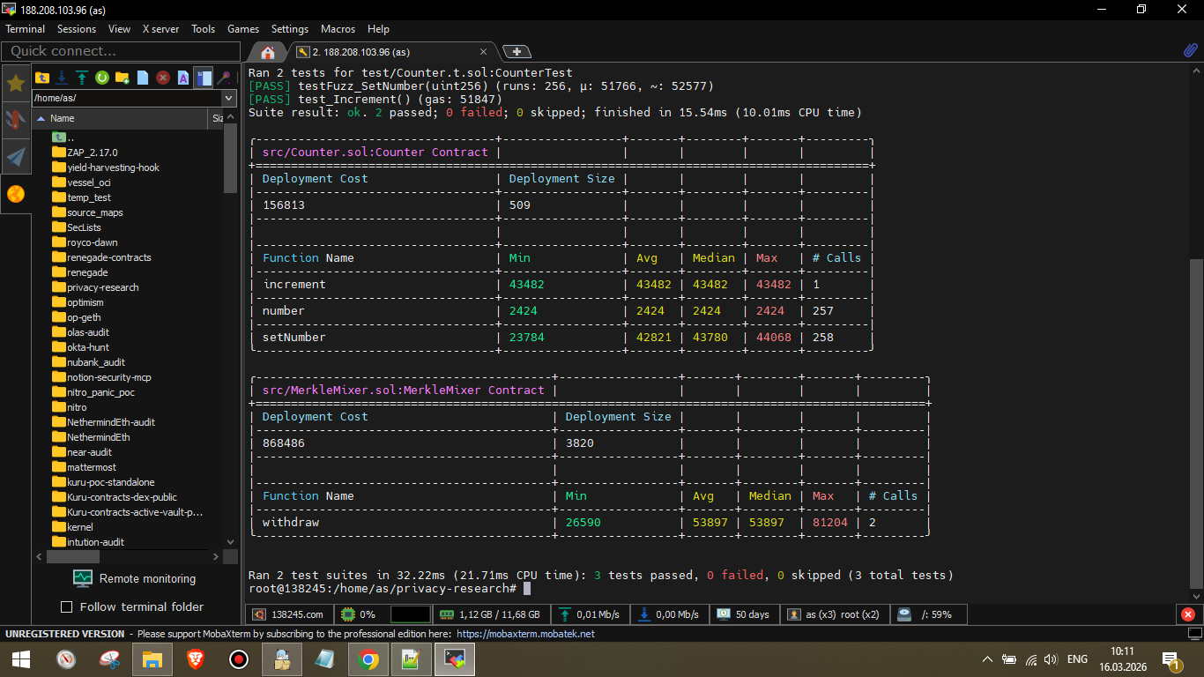Refresh the current SFTP folder
The image size is (1204, 677).
(102, 78)
